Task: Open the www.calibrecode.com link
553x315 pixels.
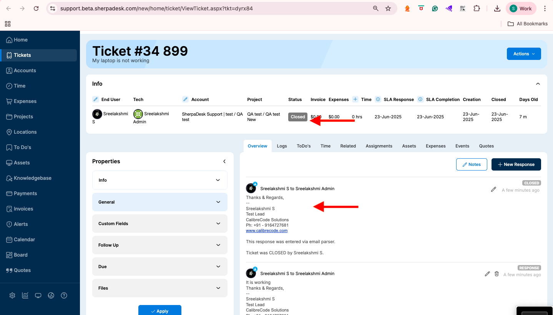Action: click(x=267, y=231)
